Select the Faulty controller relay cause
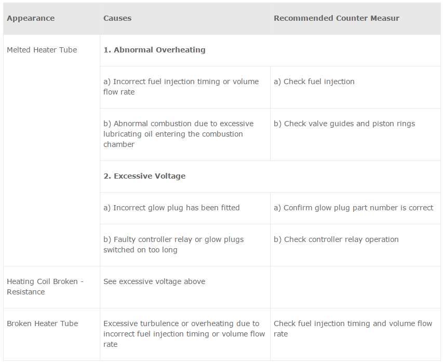Image resolution: width=443 pixels, height=364 pixels. (173, 245)
